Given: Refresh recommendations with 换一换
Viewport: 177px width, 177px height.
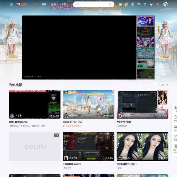Looking at the screenshot, I should point(164,85).
